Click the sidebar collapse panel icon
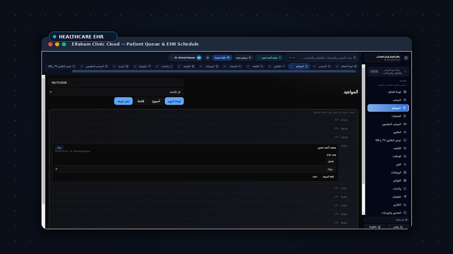The image size is (453, 254). tap(406, 58)
